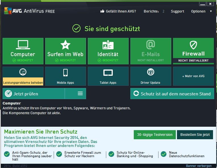This screenshot has width=217, height=168.
Task: Click the Maximieren Sie Ihren Schutz heading
Action: click(x=41, y=132)
